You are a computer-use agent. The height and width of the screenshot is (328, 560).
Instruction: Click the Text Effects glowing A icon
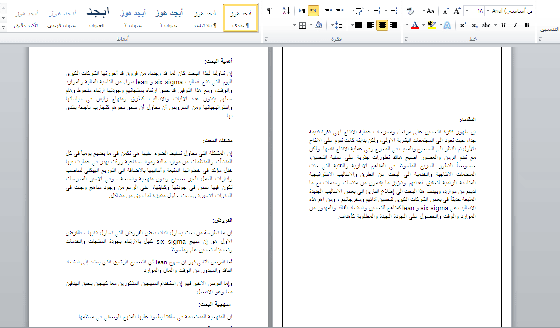point(448,25)
